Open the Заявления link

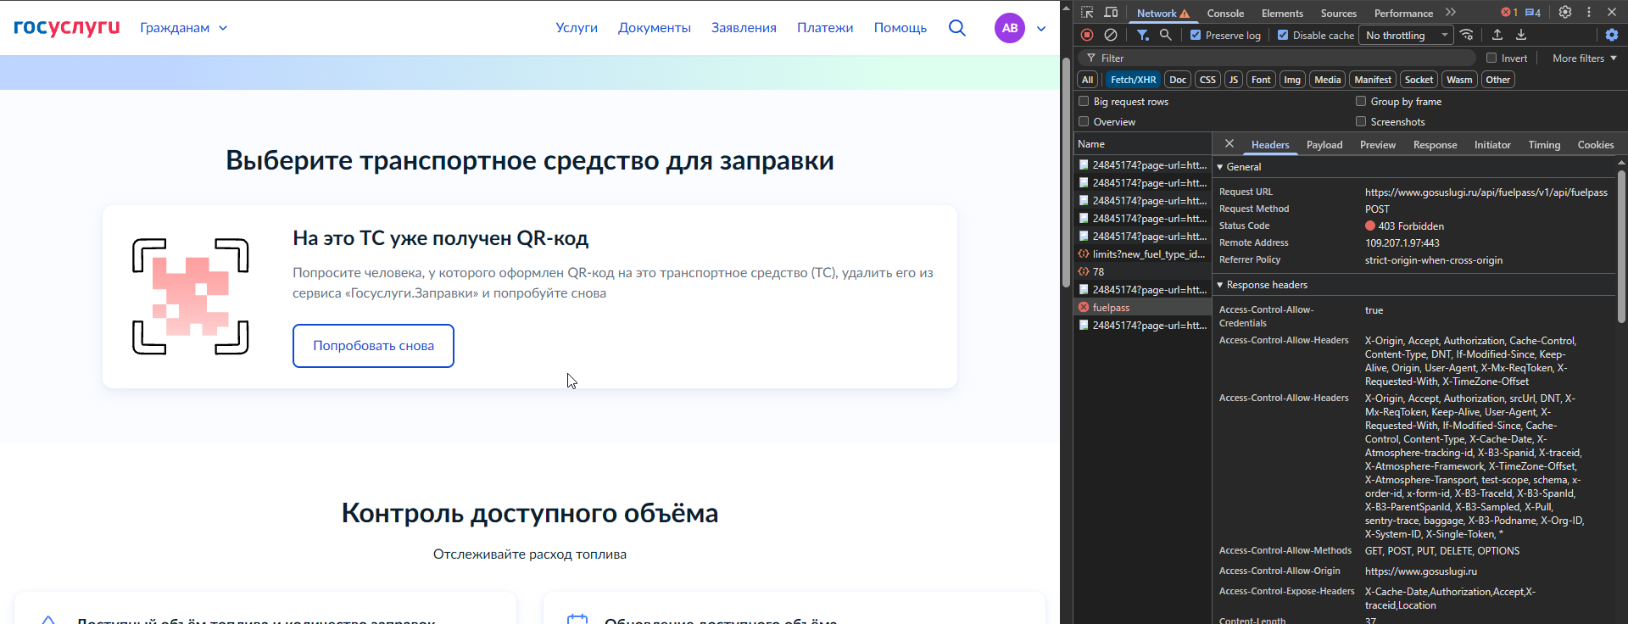click(x=744, y=28)
